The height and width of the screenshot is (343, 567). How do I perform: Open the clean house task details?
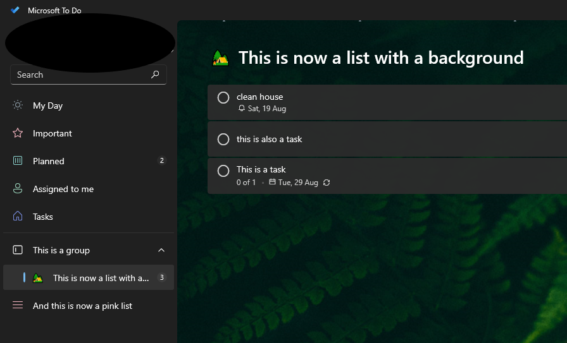[x=387, y=102]
